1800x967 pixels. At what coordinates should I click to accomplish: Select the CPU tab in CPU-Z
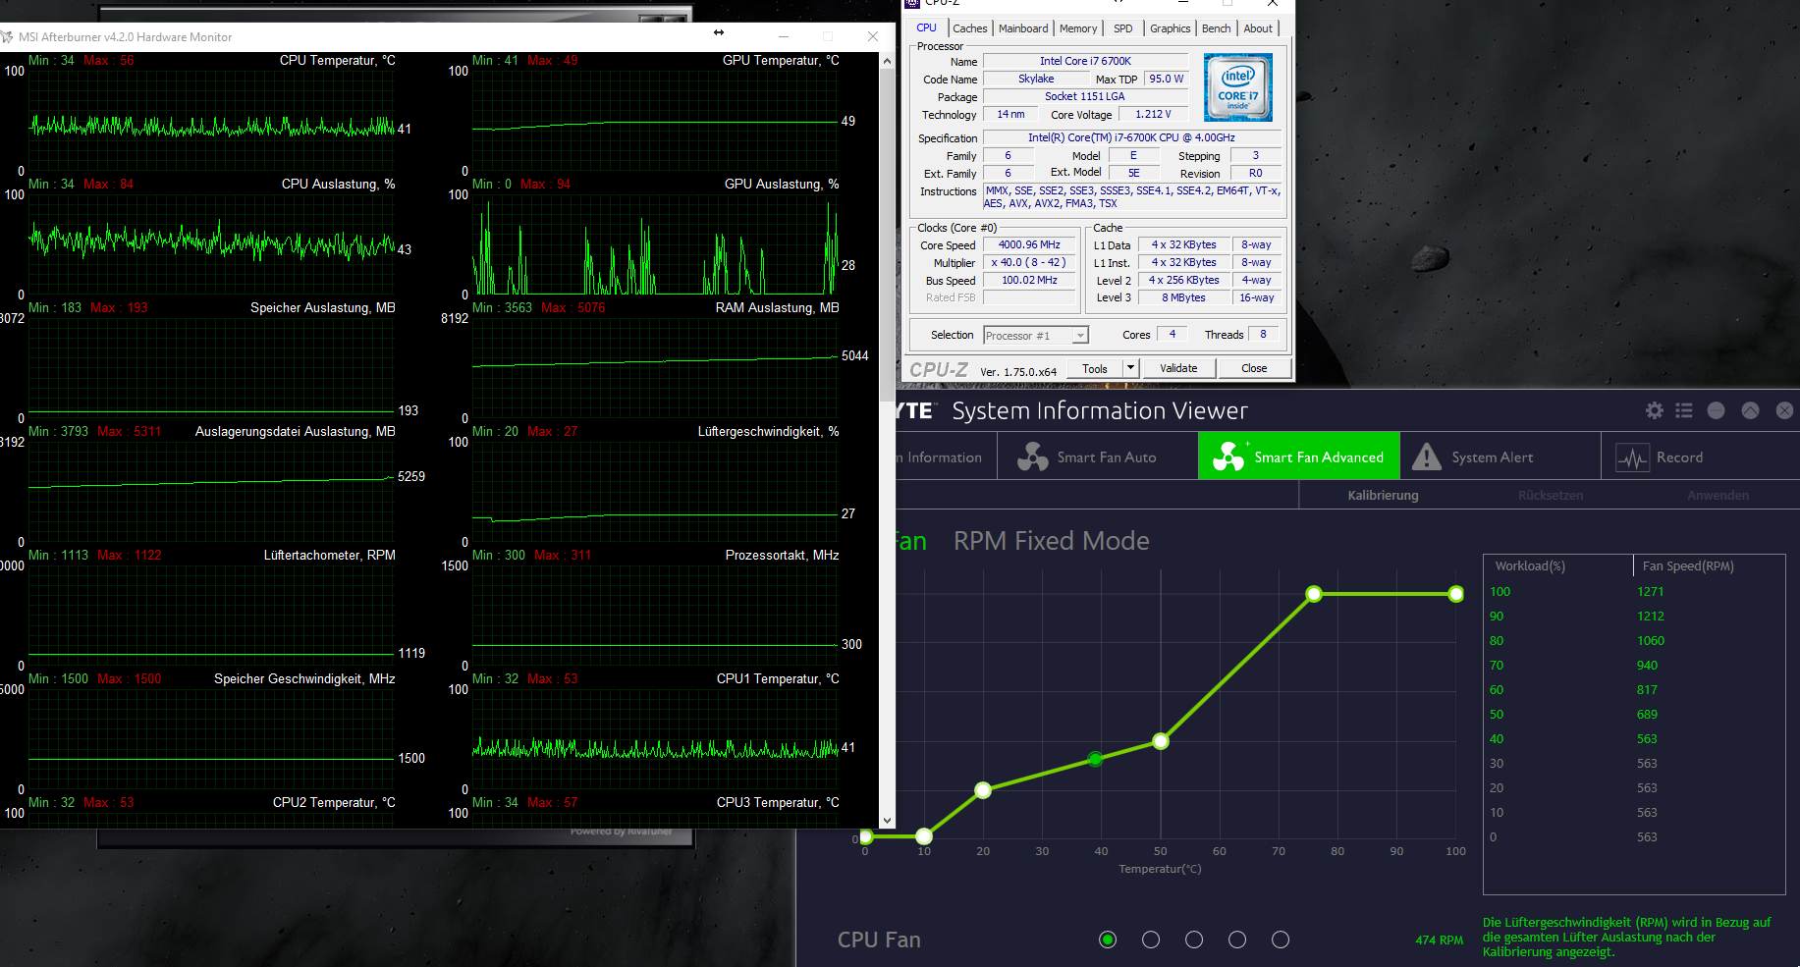coord(926,27)
